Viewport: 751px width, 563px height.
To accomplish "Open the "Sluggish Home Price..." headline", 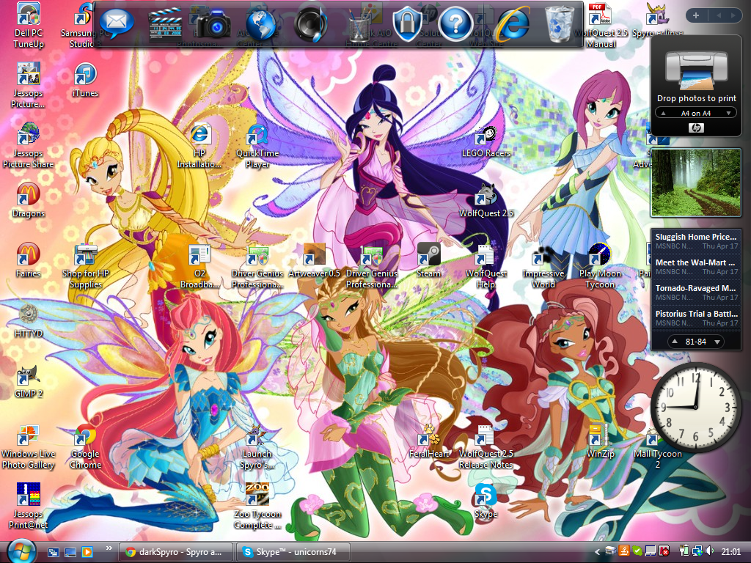I will tap(696, 240).
